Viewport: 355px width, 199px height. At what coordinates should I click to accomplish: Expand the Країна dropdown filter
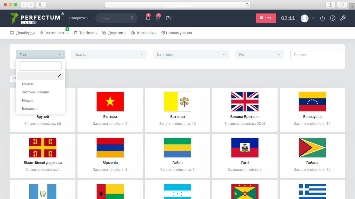109,55
